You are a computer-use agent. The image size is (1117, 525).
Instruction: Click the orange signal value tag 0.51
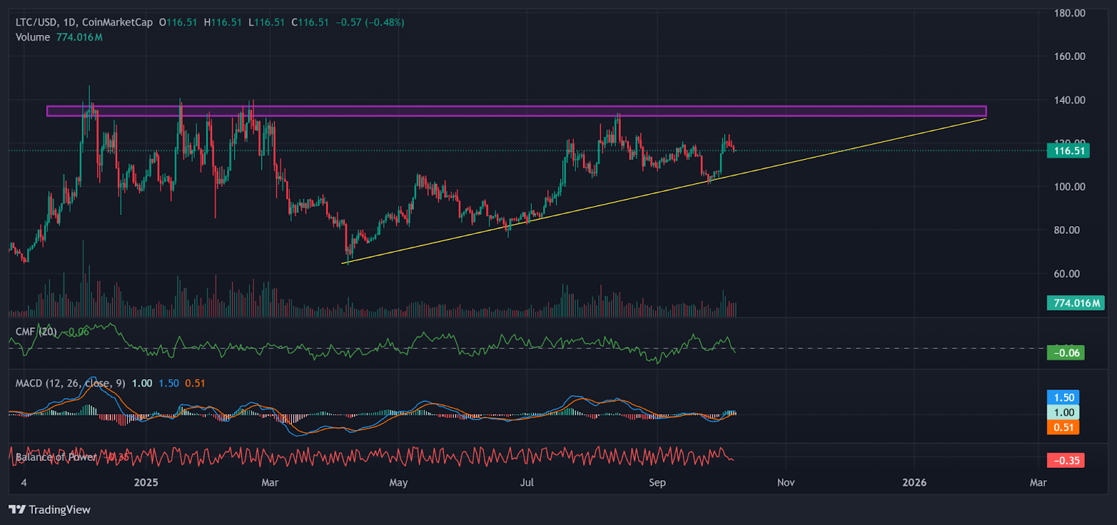coord(1063,427)
